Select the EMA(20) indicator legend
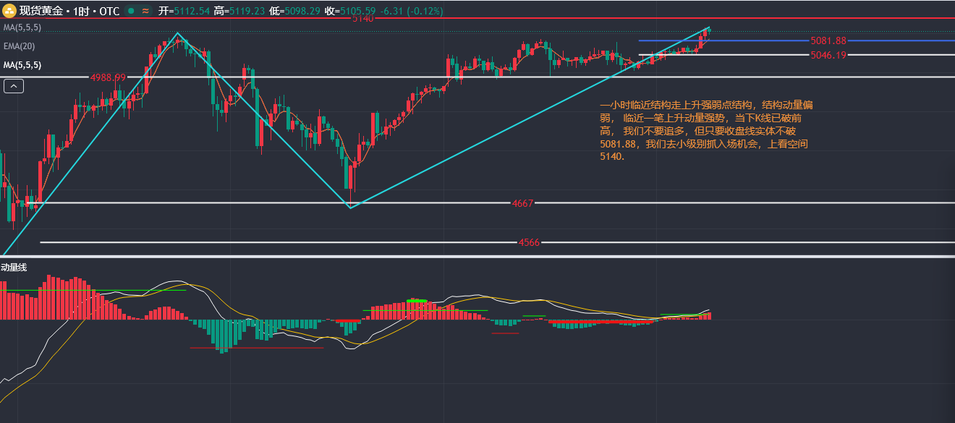The image size is (955, 423). point(19,46)
